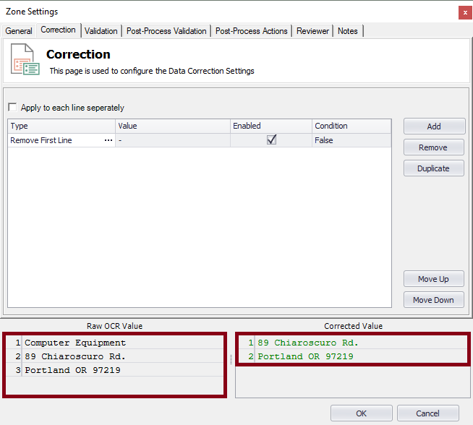Select the Correction tab
Screen dimensions: 473x425
[x=58, y=30]
